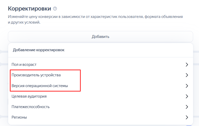
Task: Pick Платежеспособность from the list
Action: click(31, 107)
